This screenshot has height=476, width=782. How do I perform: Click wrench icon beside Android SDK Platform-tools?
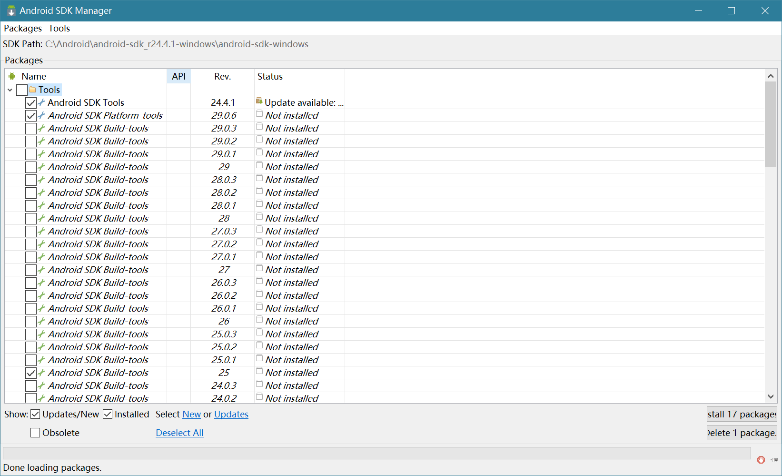42,115
